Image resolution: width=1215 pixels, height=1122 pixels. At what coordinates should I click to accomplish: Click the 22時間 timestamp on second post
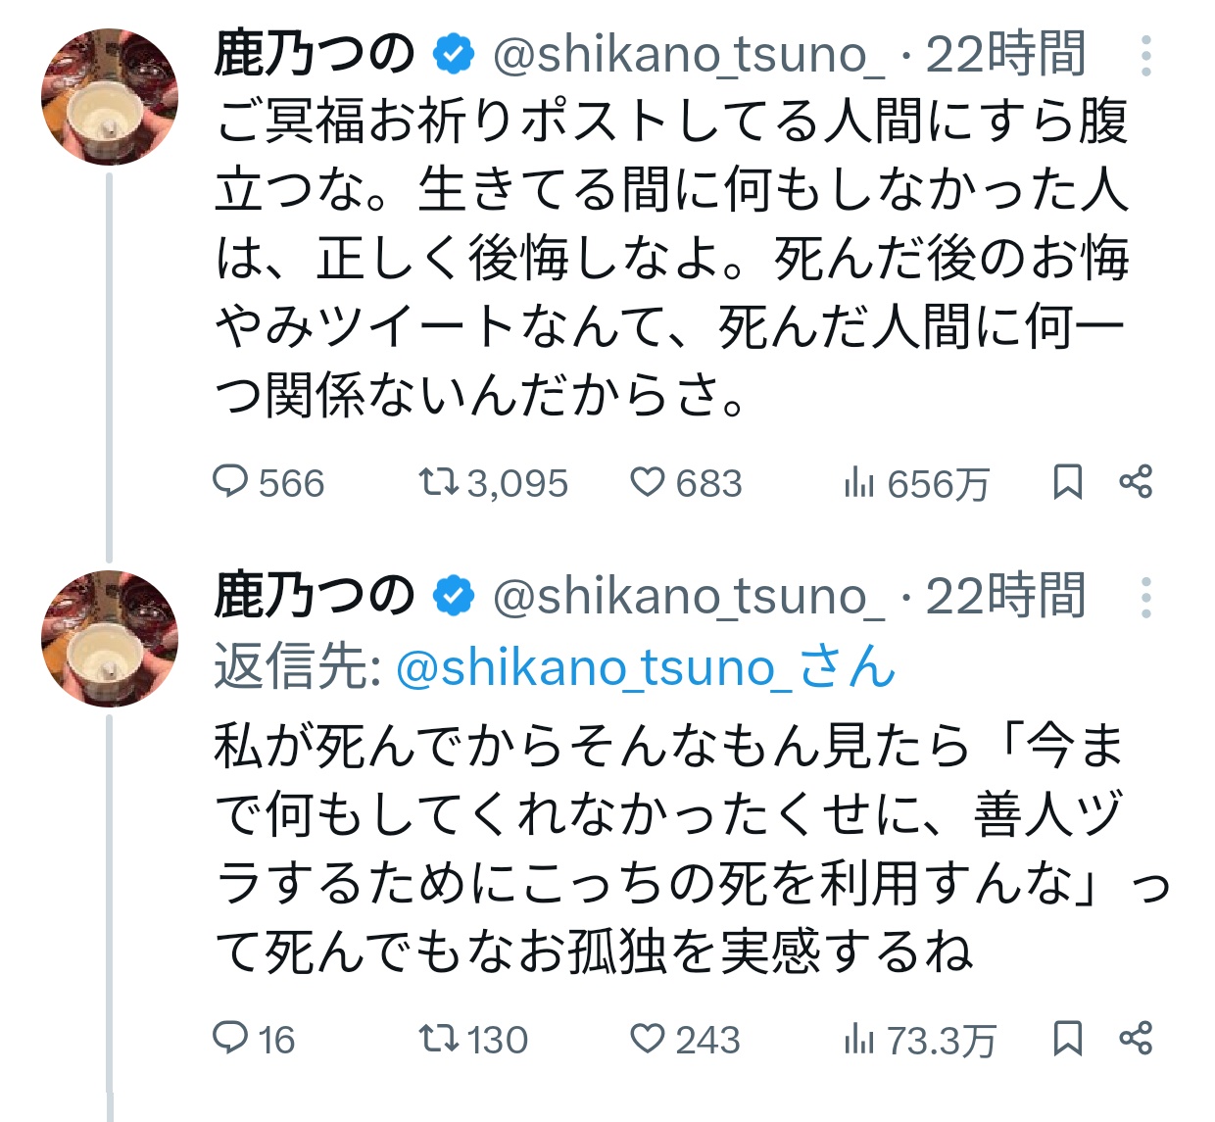pyautogui.click(x=1005, y=597)
